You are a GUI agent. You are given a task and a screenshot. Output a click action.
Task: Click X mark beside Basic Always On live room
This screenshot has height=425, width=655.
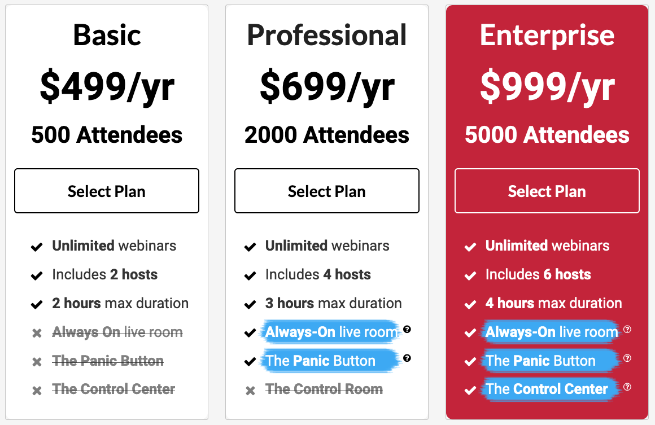(x=37, y=333)
